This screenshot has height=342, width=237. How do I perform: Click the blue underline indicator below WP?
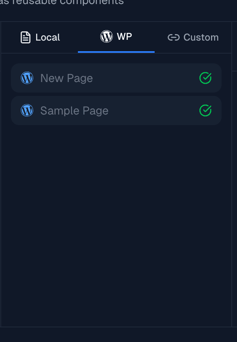pyautogui.click(x=116, y=51)
